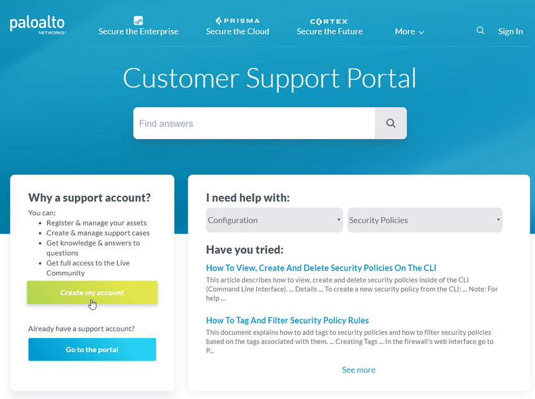Click the Strata icon above Secure the Enterprise

[138, 21]
